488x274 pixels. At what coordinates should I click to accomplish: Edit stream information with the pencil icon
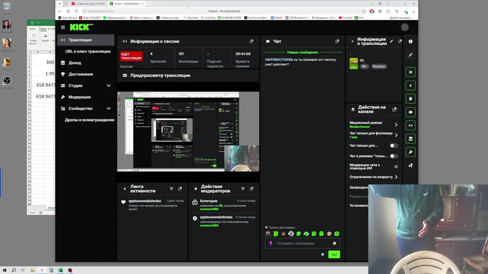pyautogui.click(x=392, y=41)
